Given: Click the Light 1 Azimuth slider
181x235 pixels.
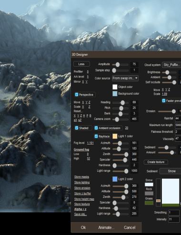Looking at the screenshot, I should click(120, 144).
